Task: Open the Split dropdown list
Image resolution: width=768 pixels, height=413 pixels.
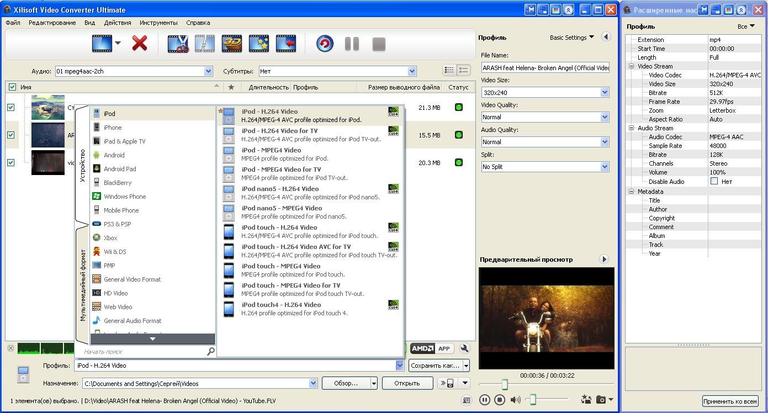Action: [604, 167]
